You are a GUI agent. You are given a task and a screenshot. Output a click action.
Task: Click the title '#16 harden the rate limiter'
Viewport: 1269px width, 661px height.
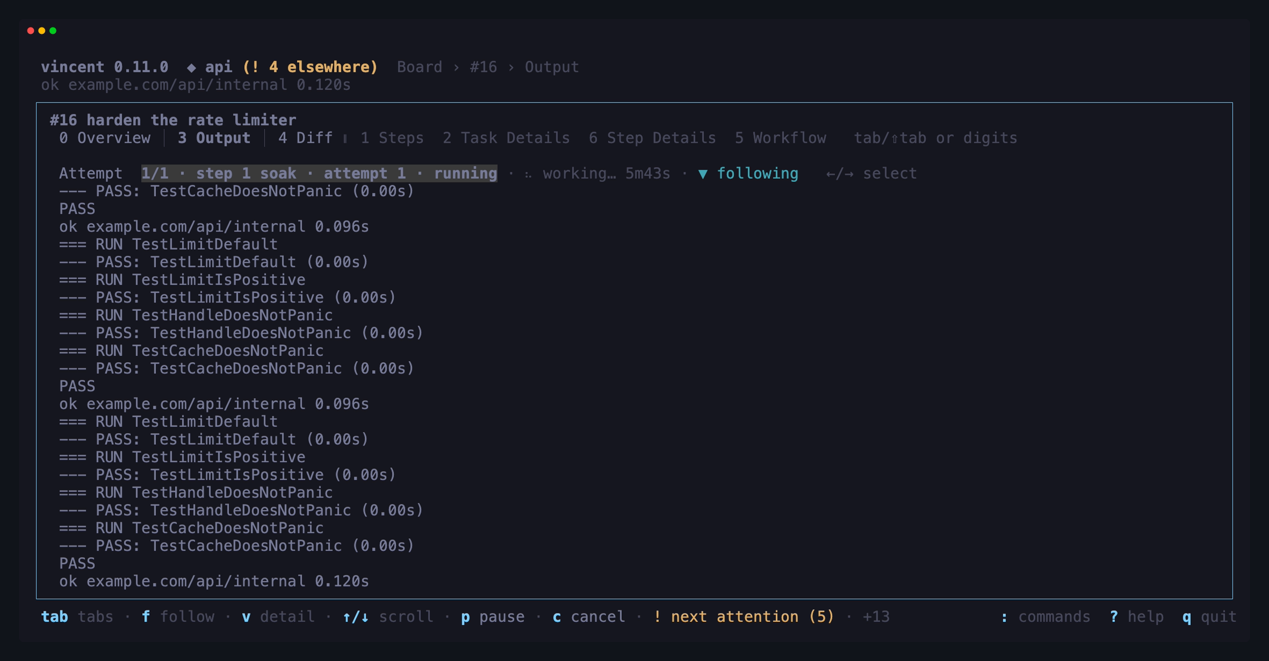tap(173, 120)
